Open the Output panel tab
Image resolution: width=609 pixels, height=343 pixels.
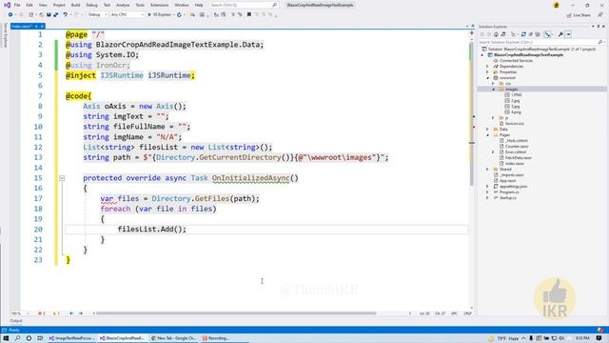coord(16,321)
